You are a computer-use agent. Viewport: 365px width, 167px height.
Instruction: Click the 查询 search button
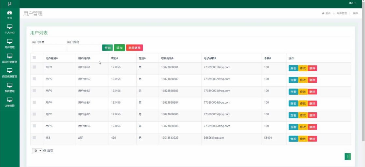[x=107, y=48]
